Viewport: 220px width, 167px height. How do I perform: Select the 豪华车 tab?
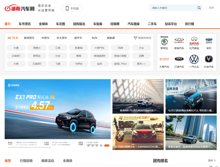pyautogui.click(x=78, y=38)
